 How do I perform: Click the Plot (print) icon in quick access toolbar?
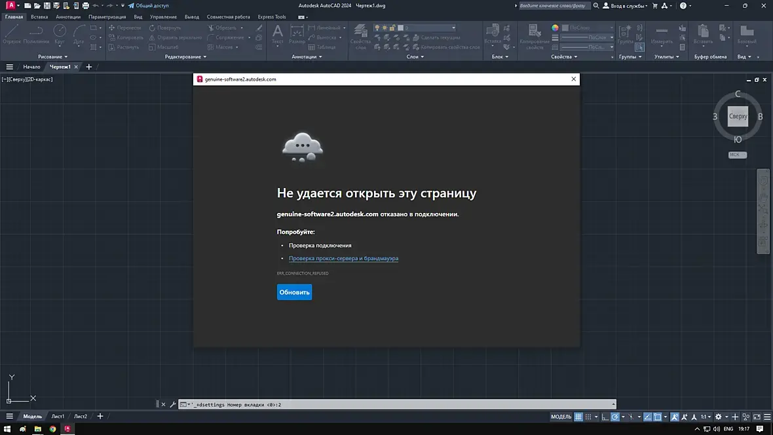(85, 5)
